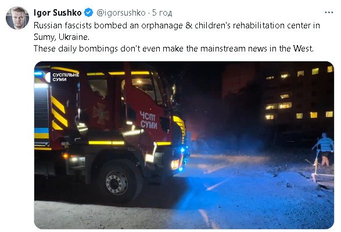Click the fire truck's front wheel

[118, 182]
